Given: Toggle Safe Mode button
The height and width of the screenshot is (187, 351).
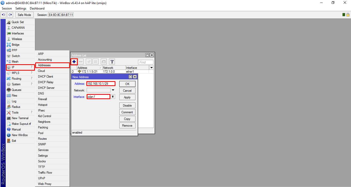Looking at the screenshot, I should click(x=24, y=15).
